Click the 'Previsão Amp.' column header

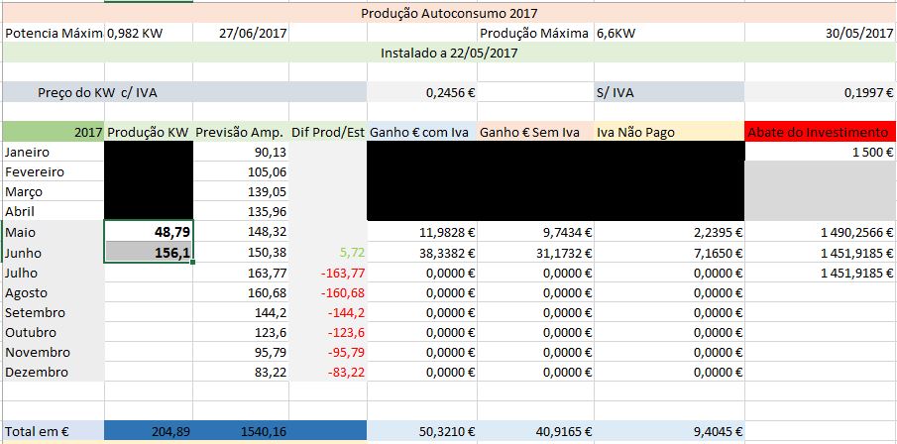(241, 132)
